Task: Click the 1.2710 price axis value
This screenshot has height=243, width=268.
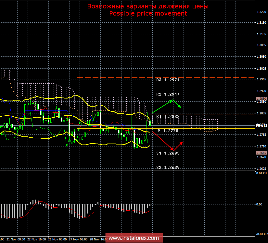Action: point(262,146)
